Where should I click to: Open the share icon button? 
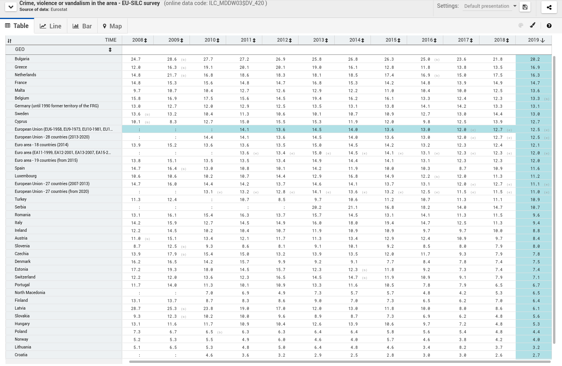click(x=549, y=7)
